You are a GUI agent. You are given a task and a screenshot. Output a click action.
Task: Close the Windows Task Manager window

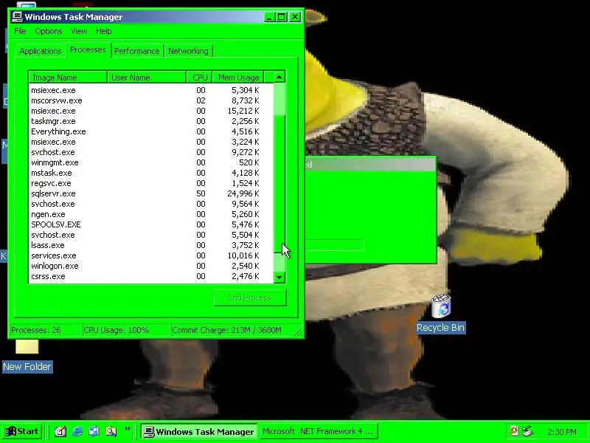point(296,17)
